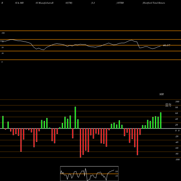
Task: Click the '15' label in mini chart
Action: click(x=117, y=176)
